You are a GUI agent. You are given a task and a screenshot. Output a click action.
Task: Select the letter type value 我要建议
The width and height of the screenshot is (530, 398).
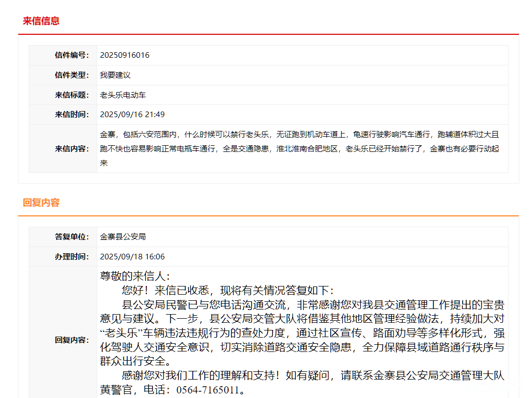pyautogui.click(x=115, y=75)
